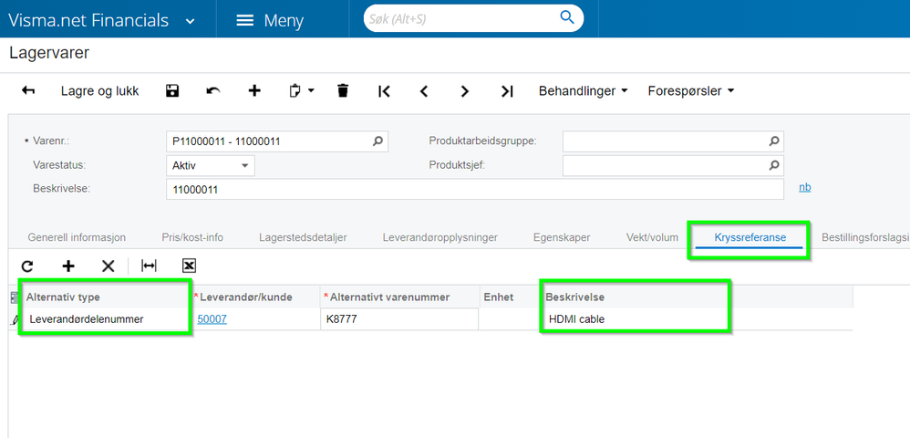
Task: Switch to the Pris/kost-info tab
Action: click(x=192, y=237)
